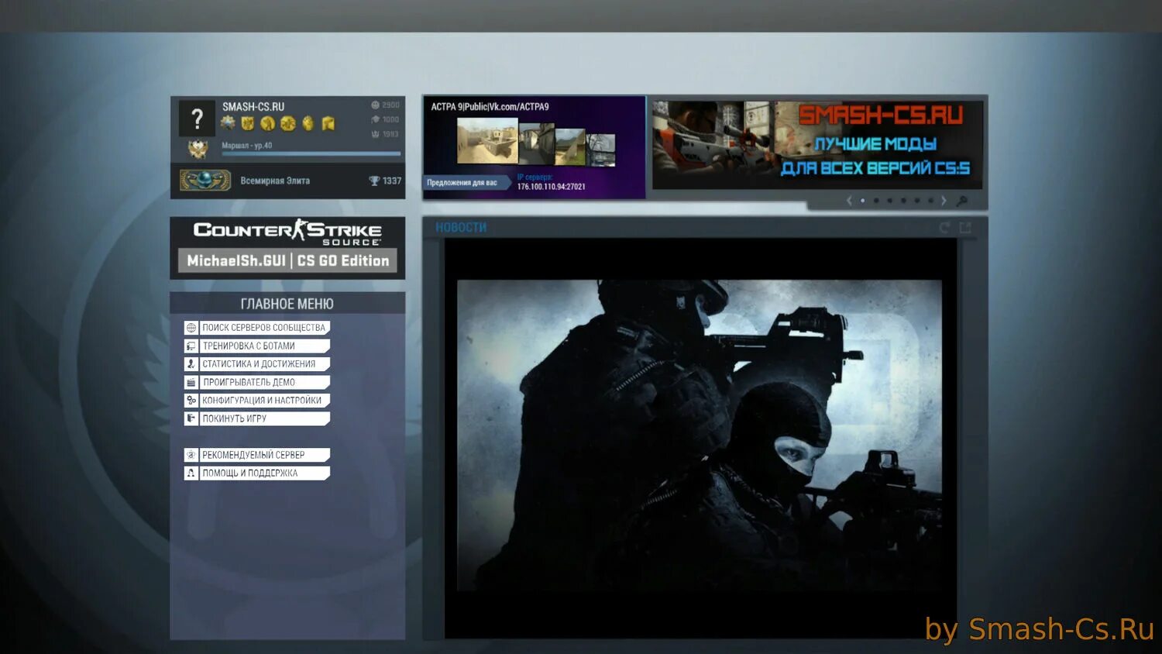This screenshot has width=1162, height=654.
Task: Click the НОВОСТИ heading
Action: click(x=461, y=228)
